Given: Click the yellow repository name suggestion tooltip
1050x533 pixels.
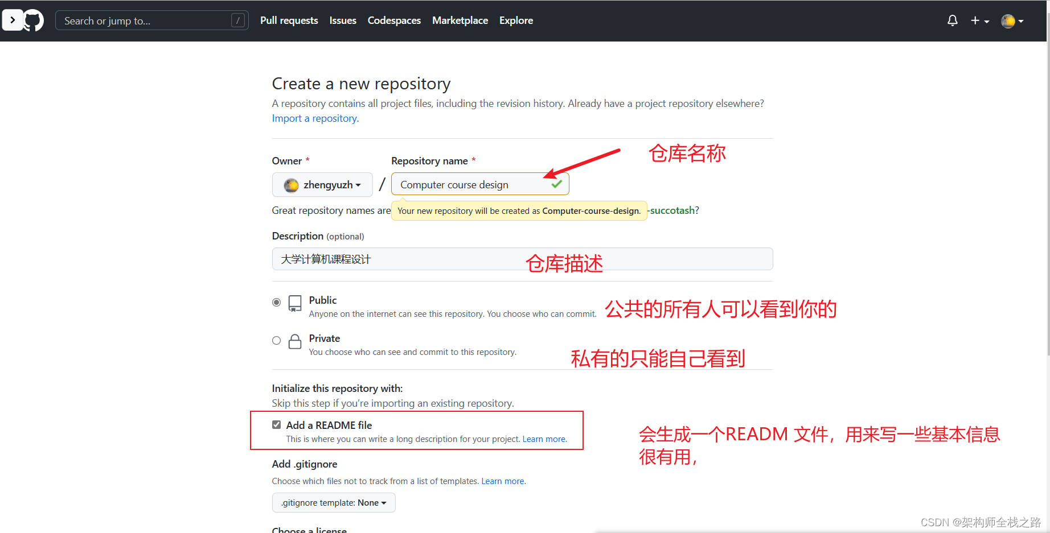Looking at the screenshot, I should (x=519, y=210).
